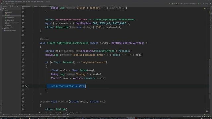
Task: Click 'QOS_LEVEL_AT_LEAST_ONCE' on line 37
Action: (109, 23)
